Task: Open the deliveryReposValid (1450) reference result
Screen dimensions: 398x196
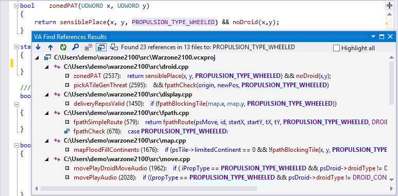Action: click(205, 104)
